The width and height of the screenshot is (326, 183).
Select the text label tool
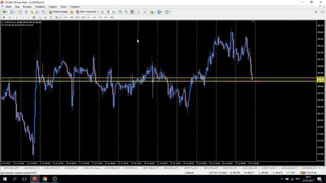(x=51, y=17)
